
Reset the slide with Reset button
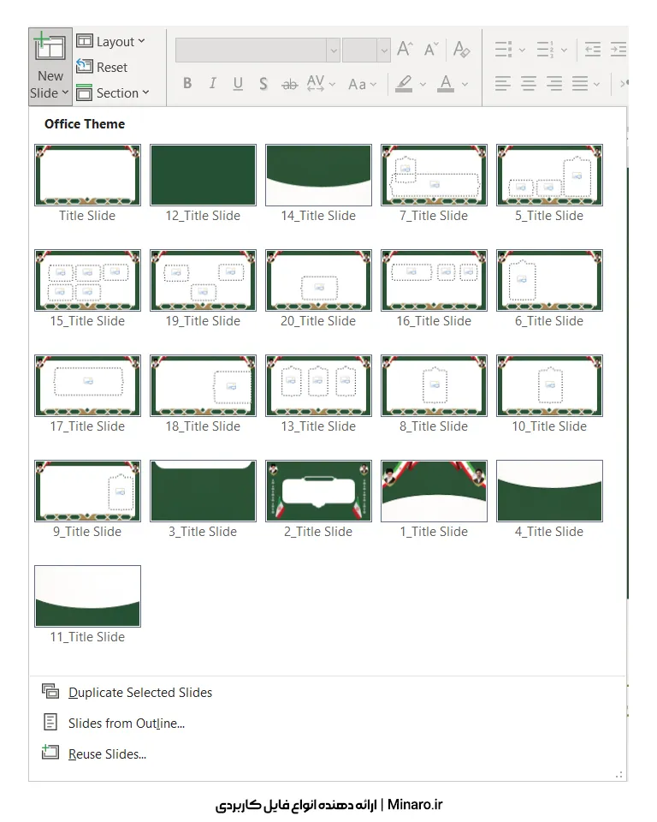click(x=102, y=67)
